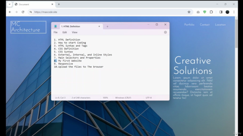The image size is (243, 136).
Task: Reload the mascode.site page
Action: point(23,12)
